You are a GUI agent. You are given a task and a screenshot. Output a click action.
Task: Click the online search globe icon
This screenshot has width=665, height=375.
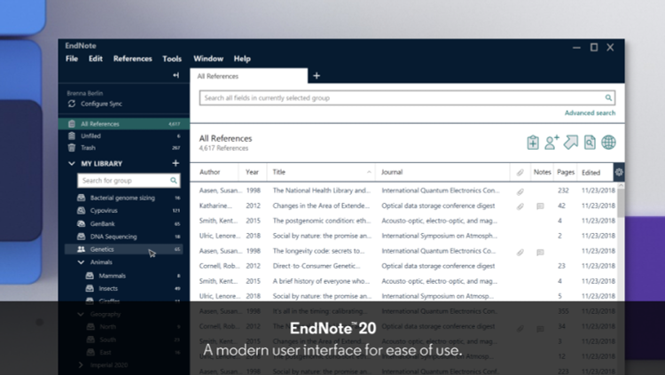(608, 142)
